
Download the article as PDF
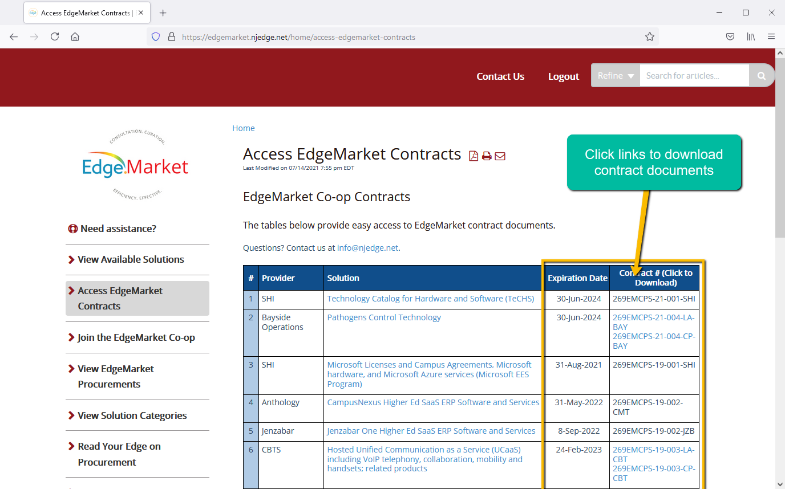(474, 156)
